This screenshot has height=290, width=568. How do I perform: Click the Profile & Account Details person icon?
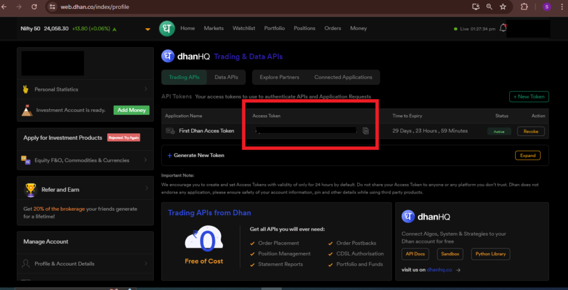point(26,263)
